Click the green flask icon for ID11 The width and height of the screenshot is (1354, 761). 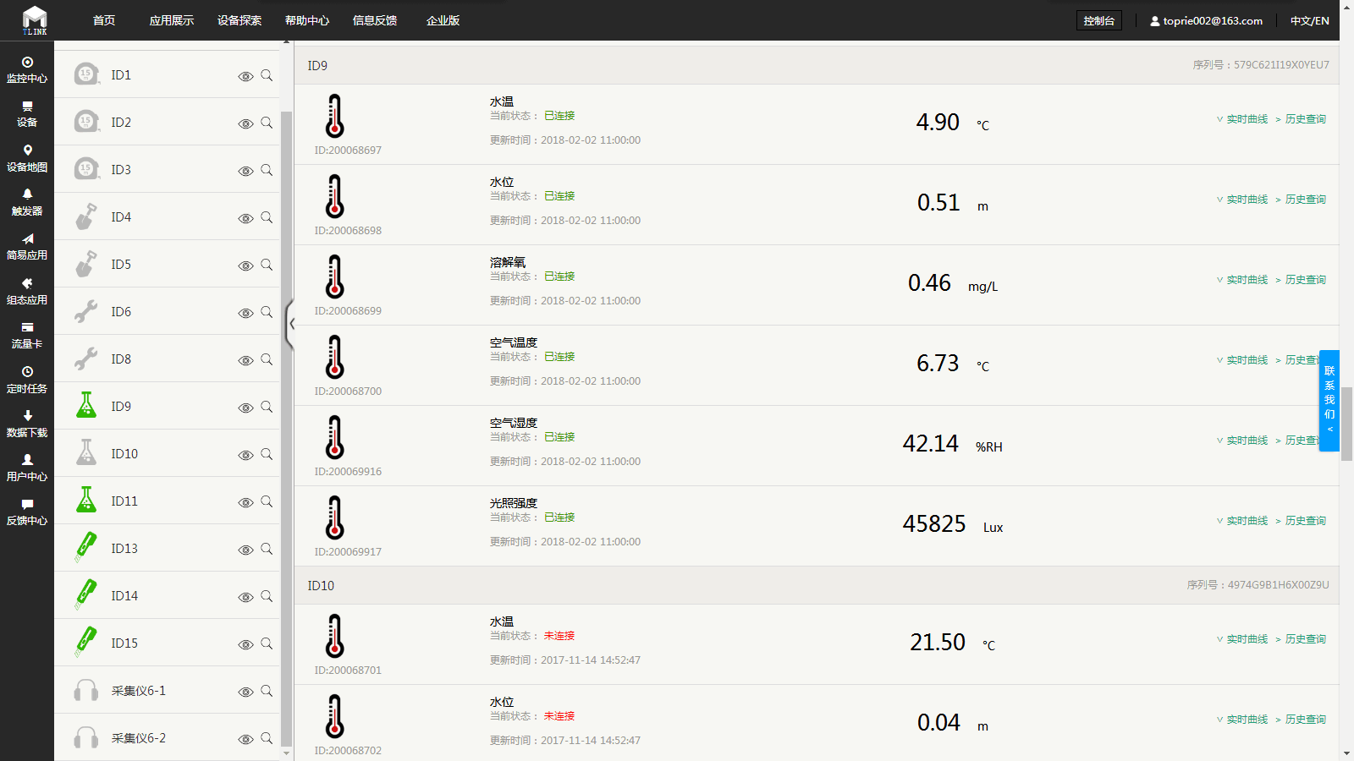coord(86,501)
